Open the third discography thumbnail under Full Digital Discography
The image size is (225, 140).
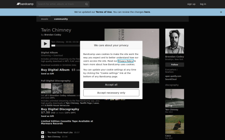(68, 88)
